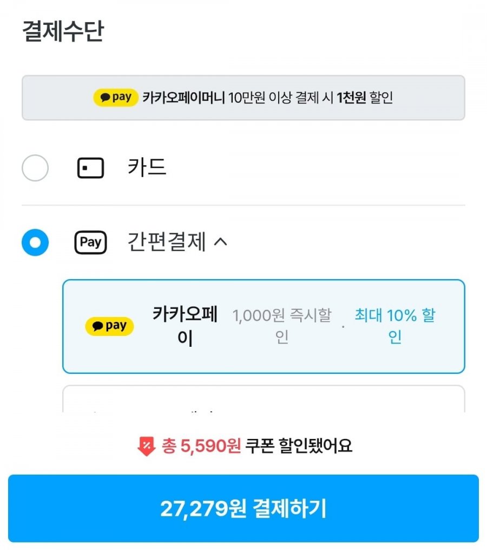Click the 결제수단 section heading
The width and height of the screenshot is (487, 550).
tap(63, 31)
